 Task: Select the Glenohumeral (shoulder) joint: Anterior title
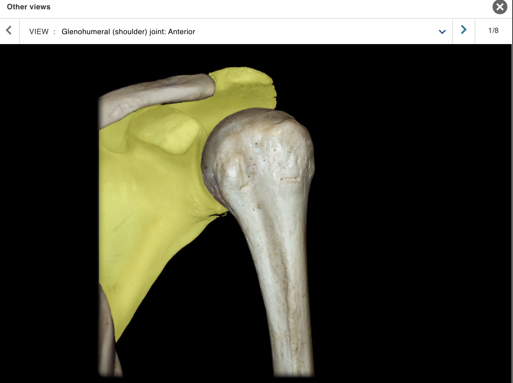point(128,31)
